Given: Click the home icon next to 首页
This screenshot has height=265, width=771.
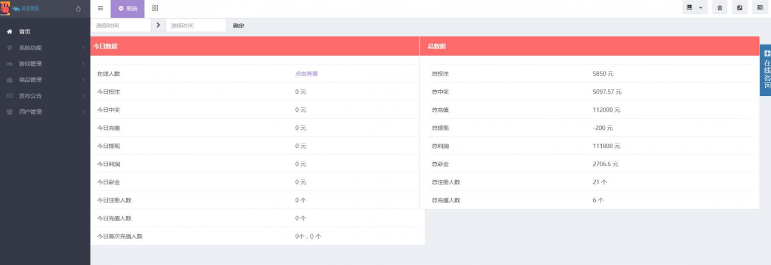Looking at the screenshot, I should point(9,32).
